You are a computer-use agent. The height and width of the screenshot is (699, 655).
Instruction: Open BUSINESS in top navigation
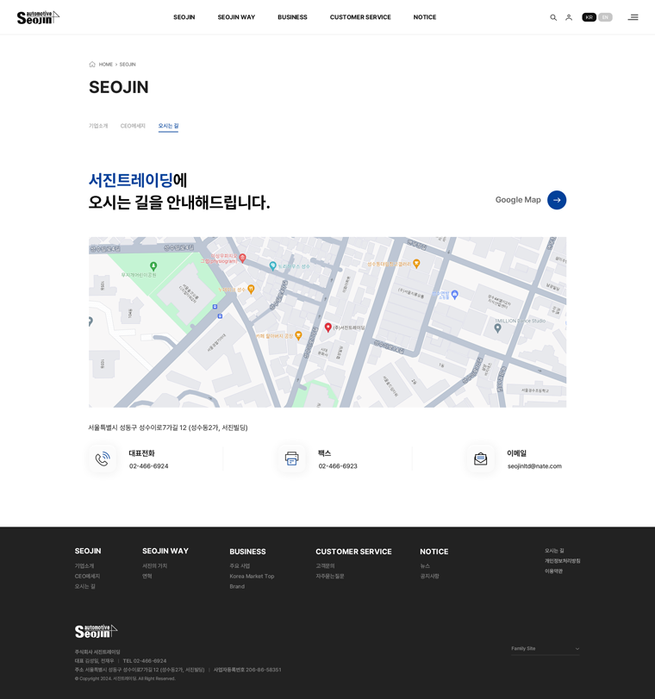[x=292, y=17]
